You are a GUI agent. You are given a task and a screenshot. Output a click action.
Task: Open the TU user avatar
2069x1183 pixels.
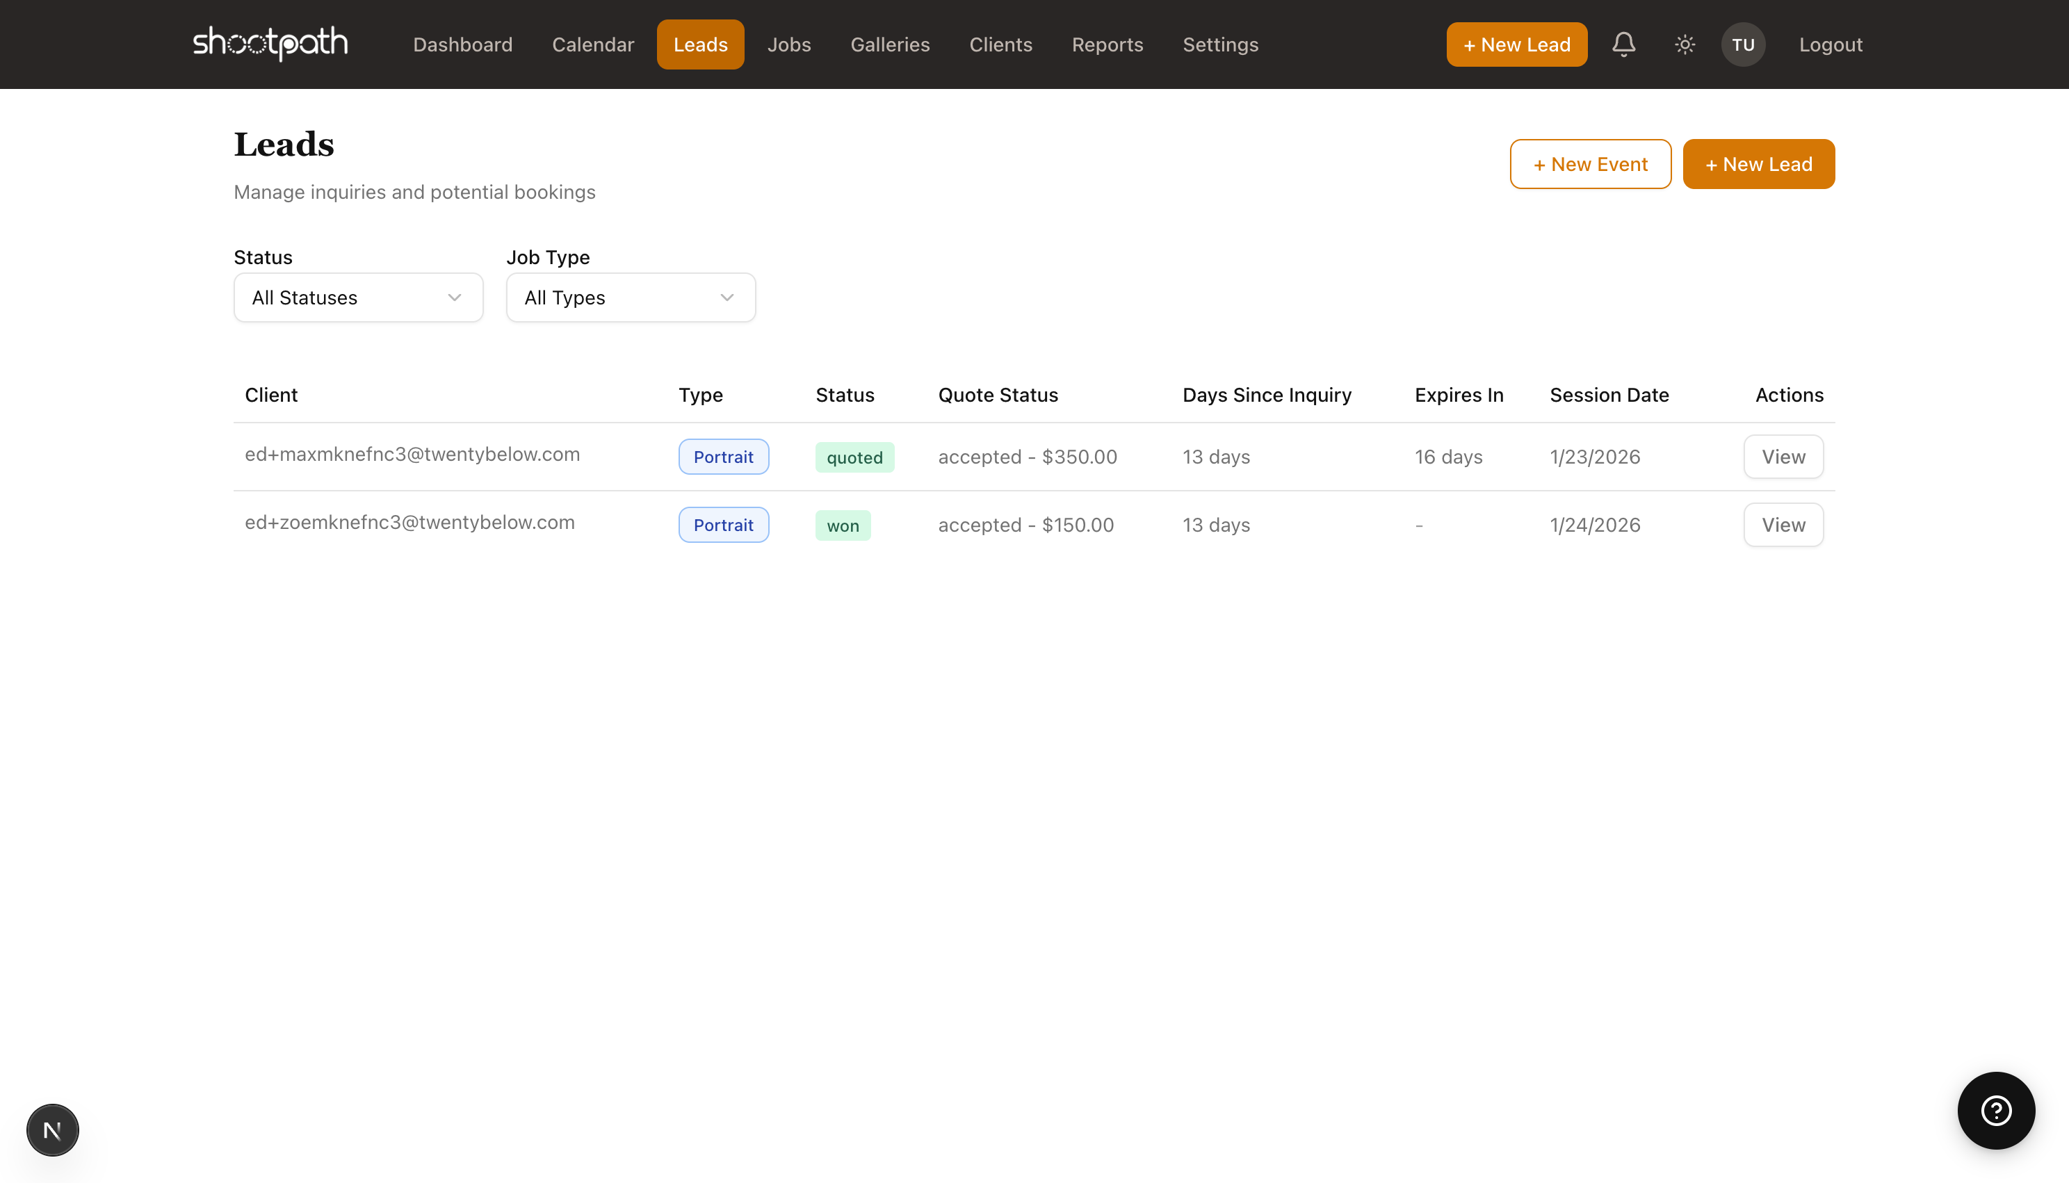pos(1742,44)
